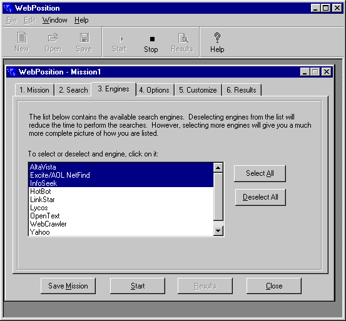Minimize the Mission1 window

pyautogui.click(x=305, y=72)
